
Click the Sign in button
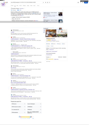(86, 2)
